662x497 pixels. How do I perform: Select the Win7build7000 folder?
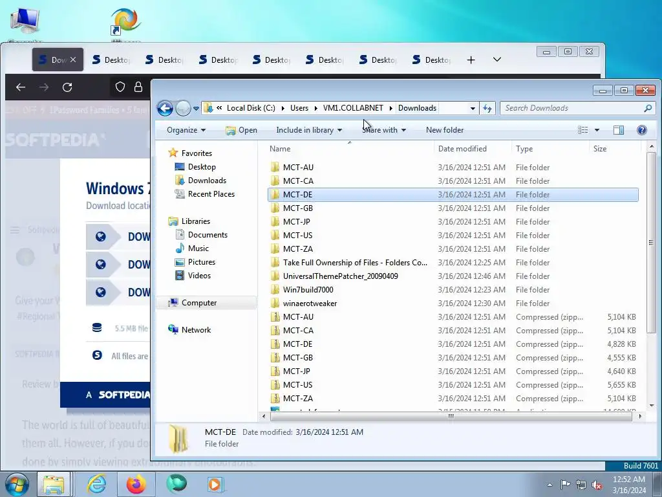tap(308, 289)
